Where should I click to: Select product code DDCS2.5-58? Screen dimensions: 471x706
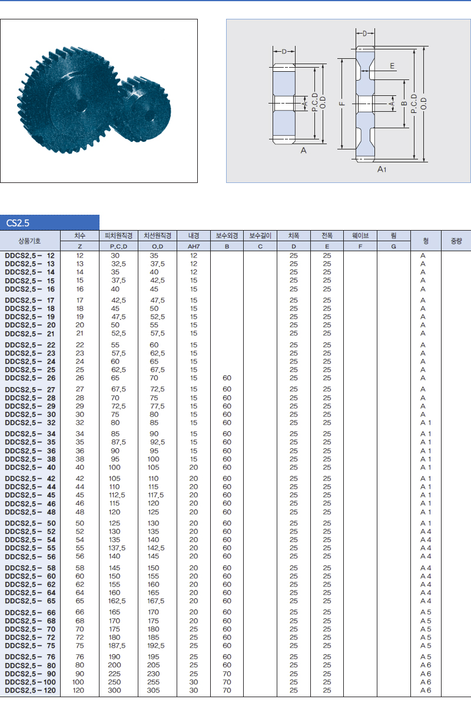coord(29,568)
